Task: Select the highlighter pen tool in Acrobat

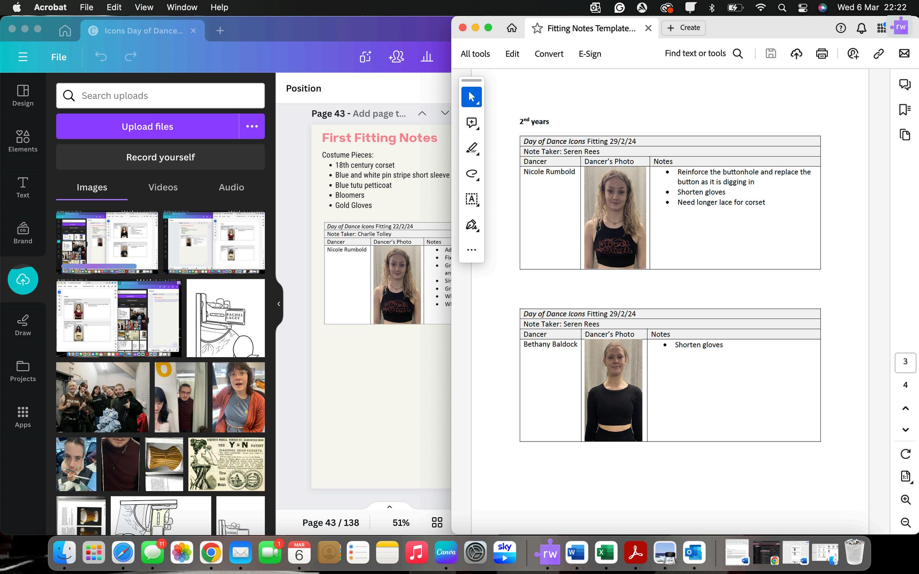Action: [x=471, y=148]
